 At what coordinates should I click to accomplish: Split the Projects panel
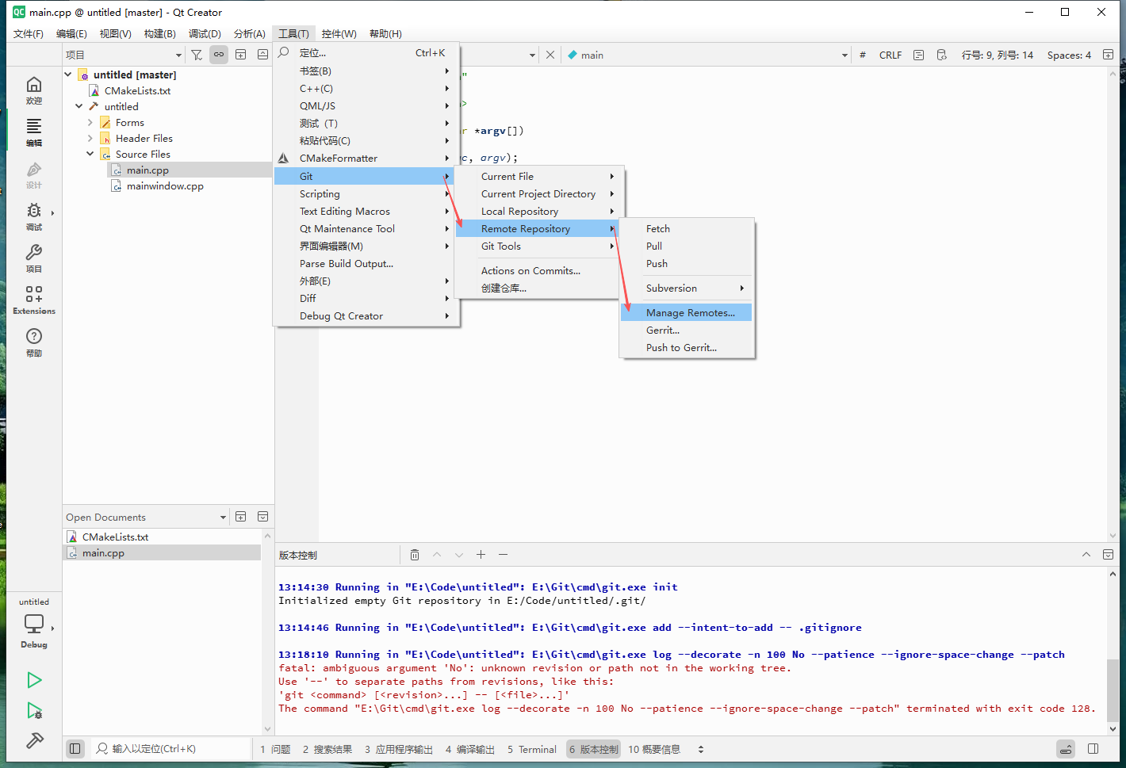[x=241, y=55]
